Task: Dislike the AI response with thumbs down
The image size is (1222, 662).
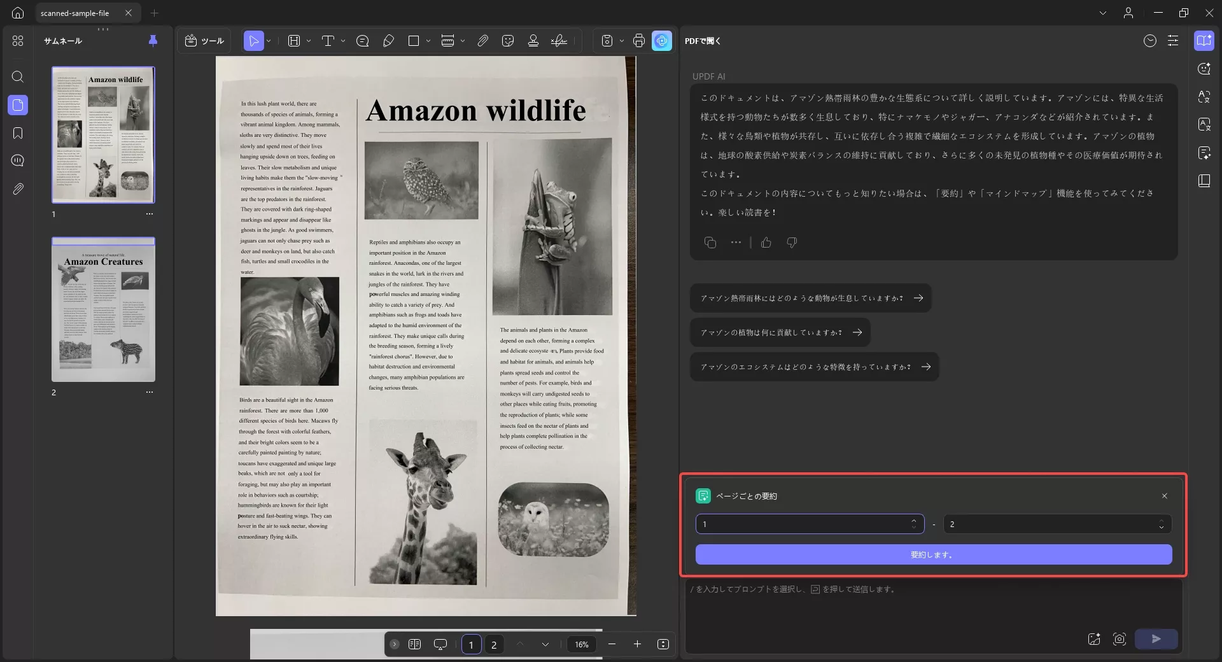Action: [x=792, y=243]
